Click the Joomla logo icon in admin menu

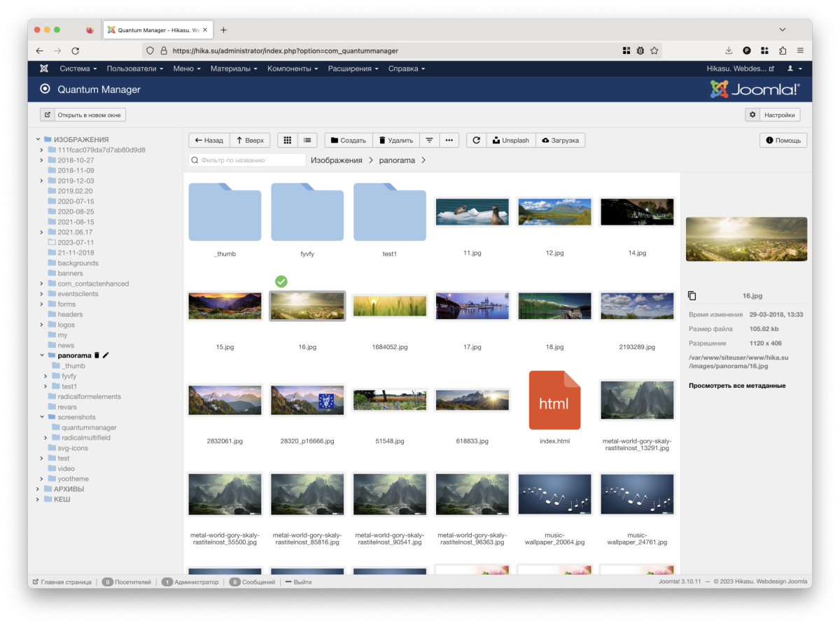44,69
